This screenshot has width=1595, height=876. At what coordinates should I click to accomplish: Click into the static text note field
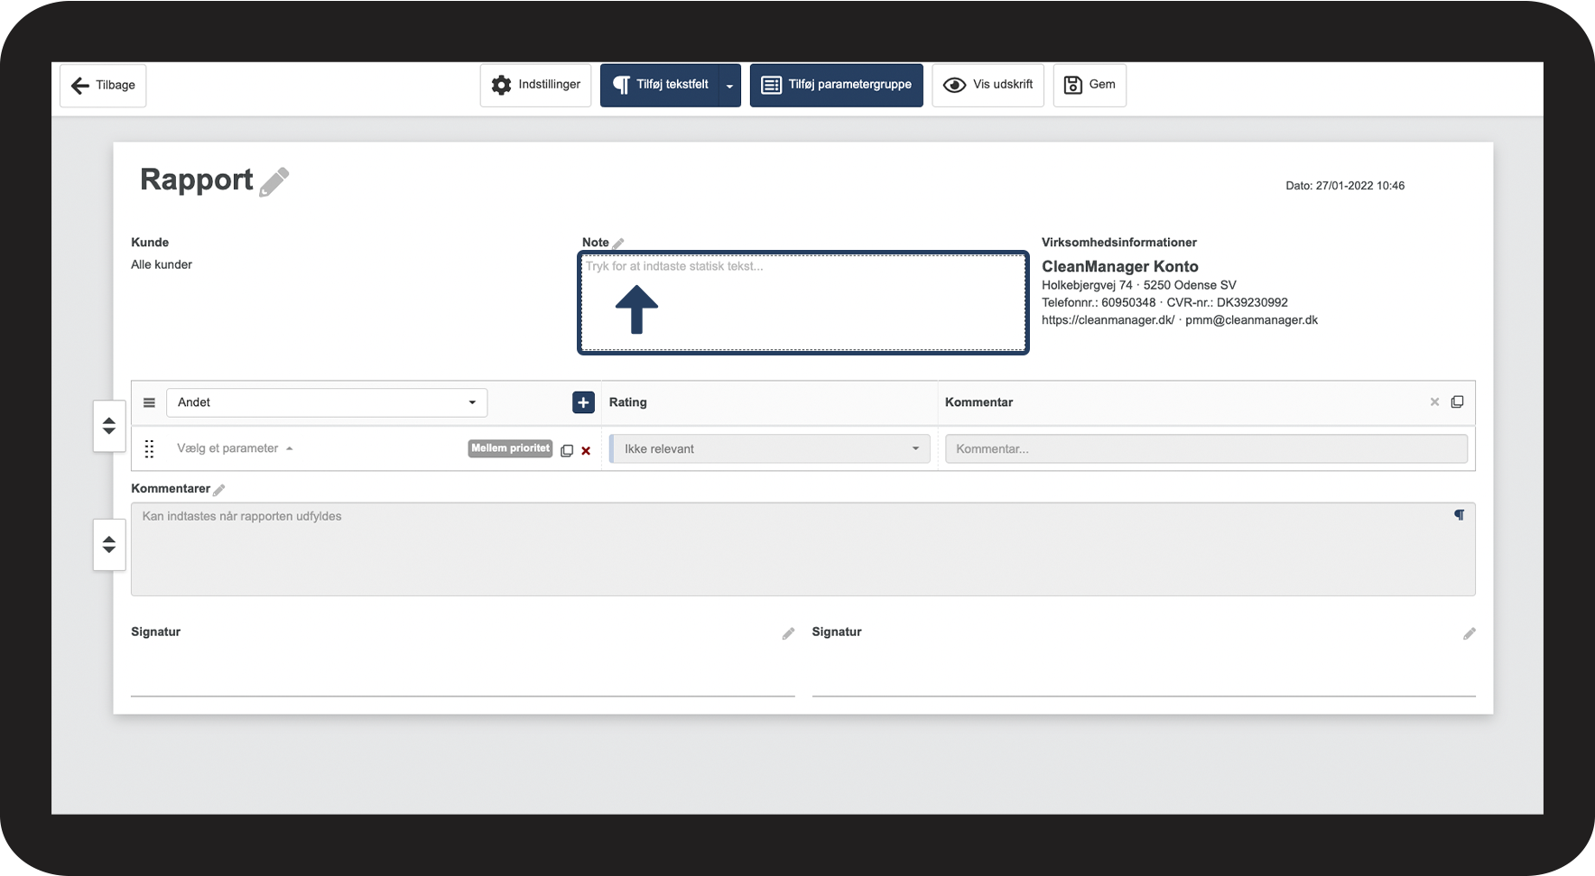(803, 302)
